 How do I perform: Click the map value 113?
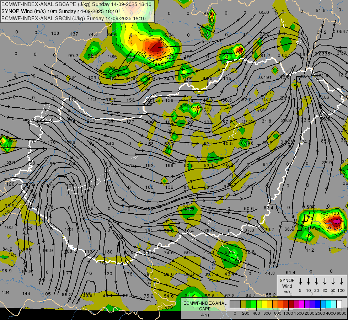(x=92, y=99)
